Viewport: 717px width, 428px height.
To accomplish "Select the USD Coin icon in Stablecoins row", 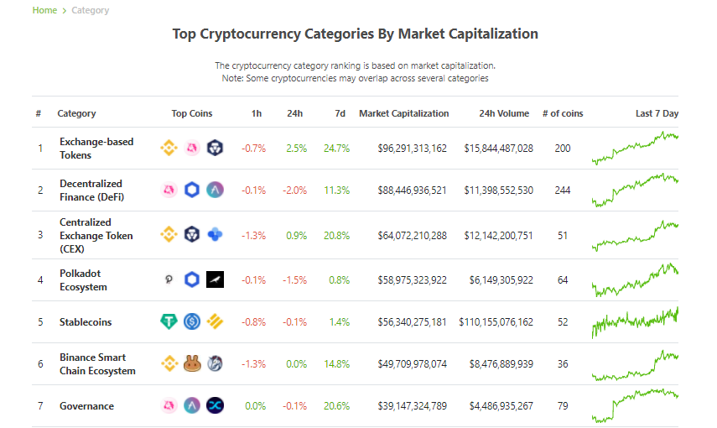I will tap(192, 321).
